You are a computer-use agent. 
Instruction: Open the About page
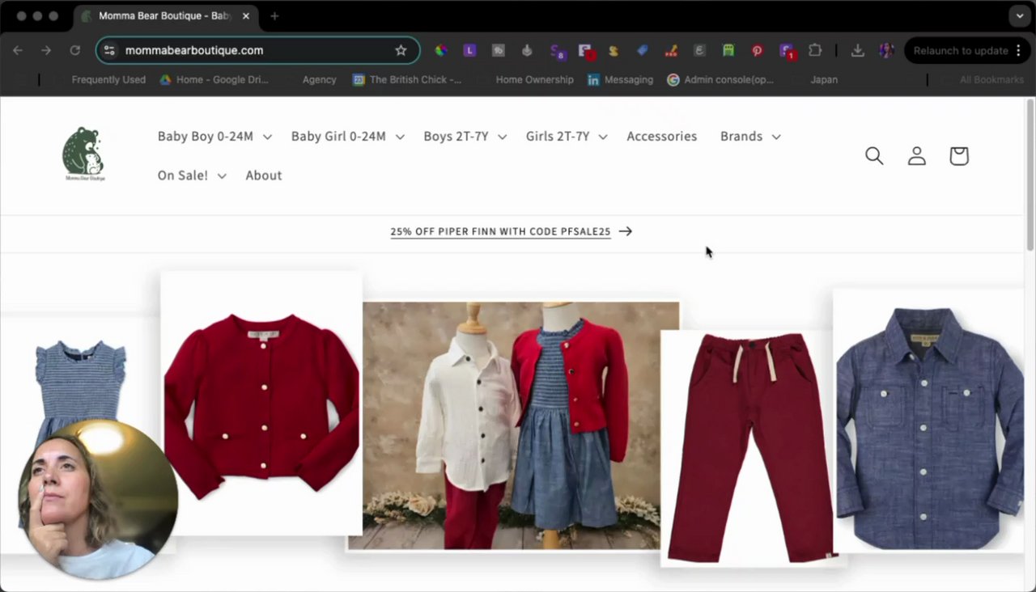coord(264,175)
